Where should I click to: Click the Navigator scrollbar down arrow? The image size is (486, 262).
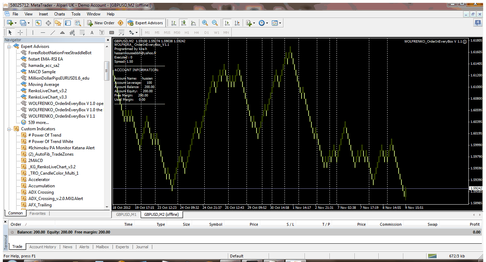point(107,207)
